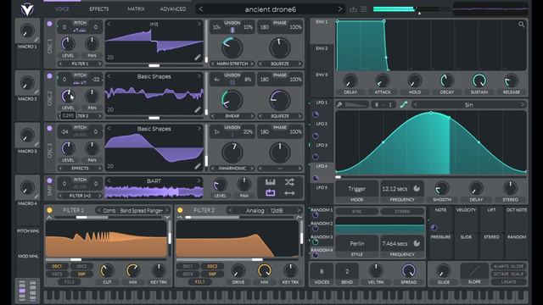Select next wavetable after Init on OSC 1
Image resolution: width=543 pixels, height=305 pixels.
tap(199, 24)
